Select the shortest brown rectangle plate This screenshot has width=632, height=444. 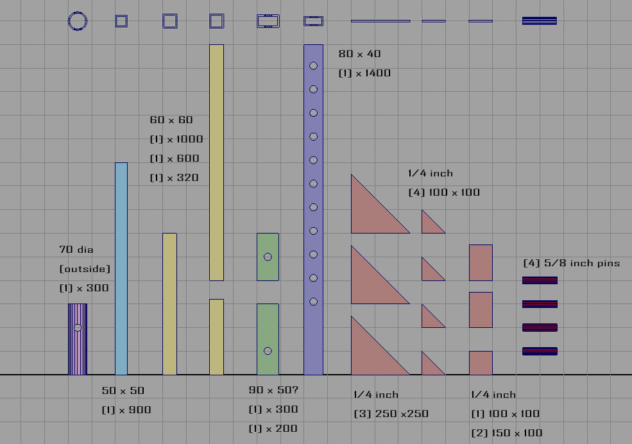click(481, 363)
